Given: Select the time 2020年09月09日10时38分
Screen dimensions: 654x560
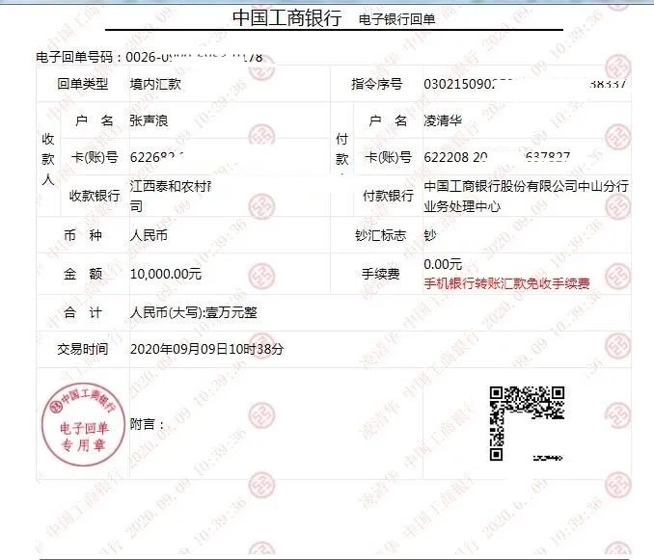Looking at the screenshot, I should click(206, 349).
